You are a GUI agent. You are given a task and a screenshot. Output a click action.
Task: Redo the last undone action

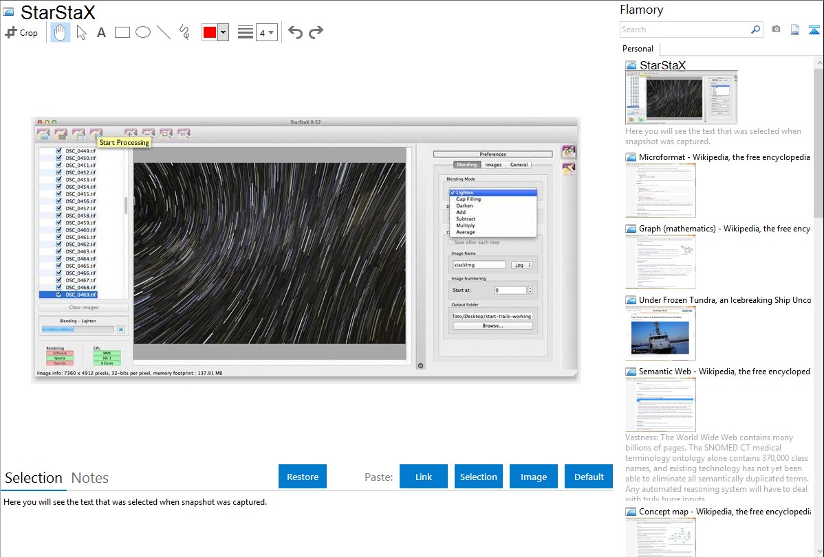point(316,32)
